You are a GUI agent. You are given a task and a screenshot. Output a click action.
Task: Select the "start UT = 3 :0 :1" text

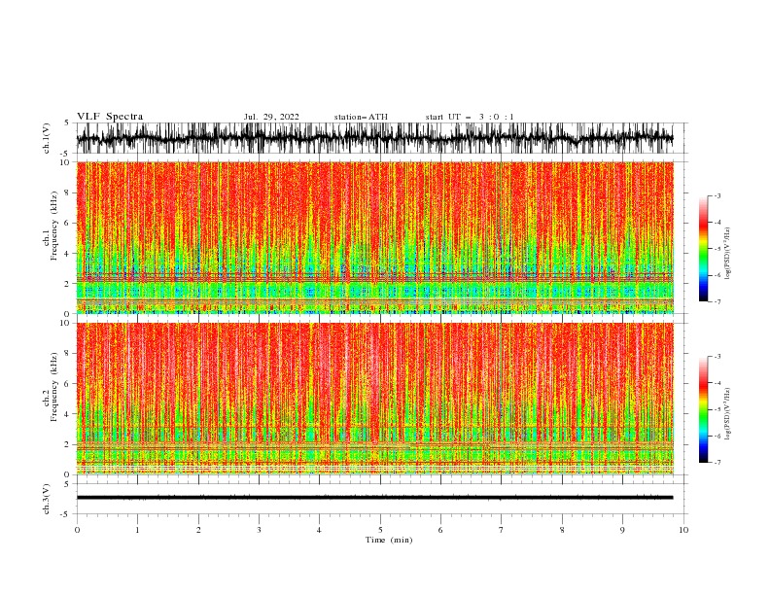pyautogui.click(x=470, y=117)
